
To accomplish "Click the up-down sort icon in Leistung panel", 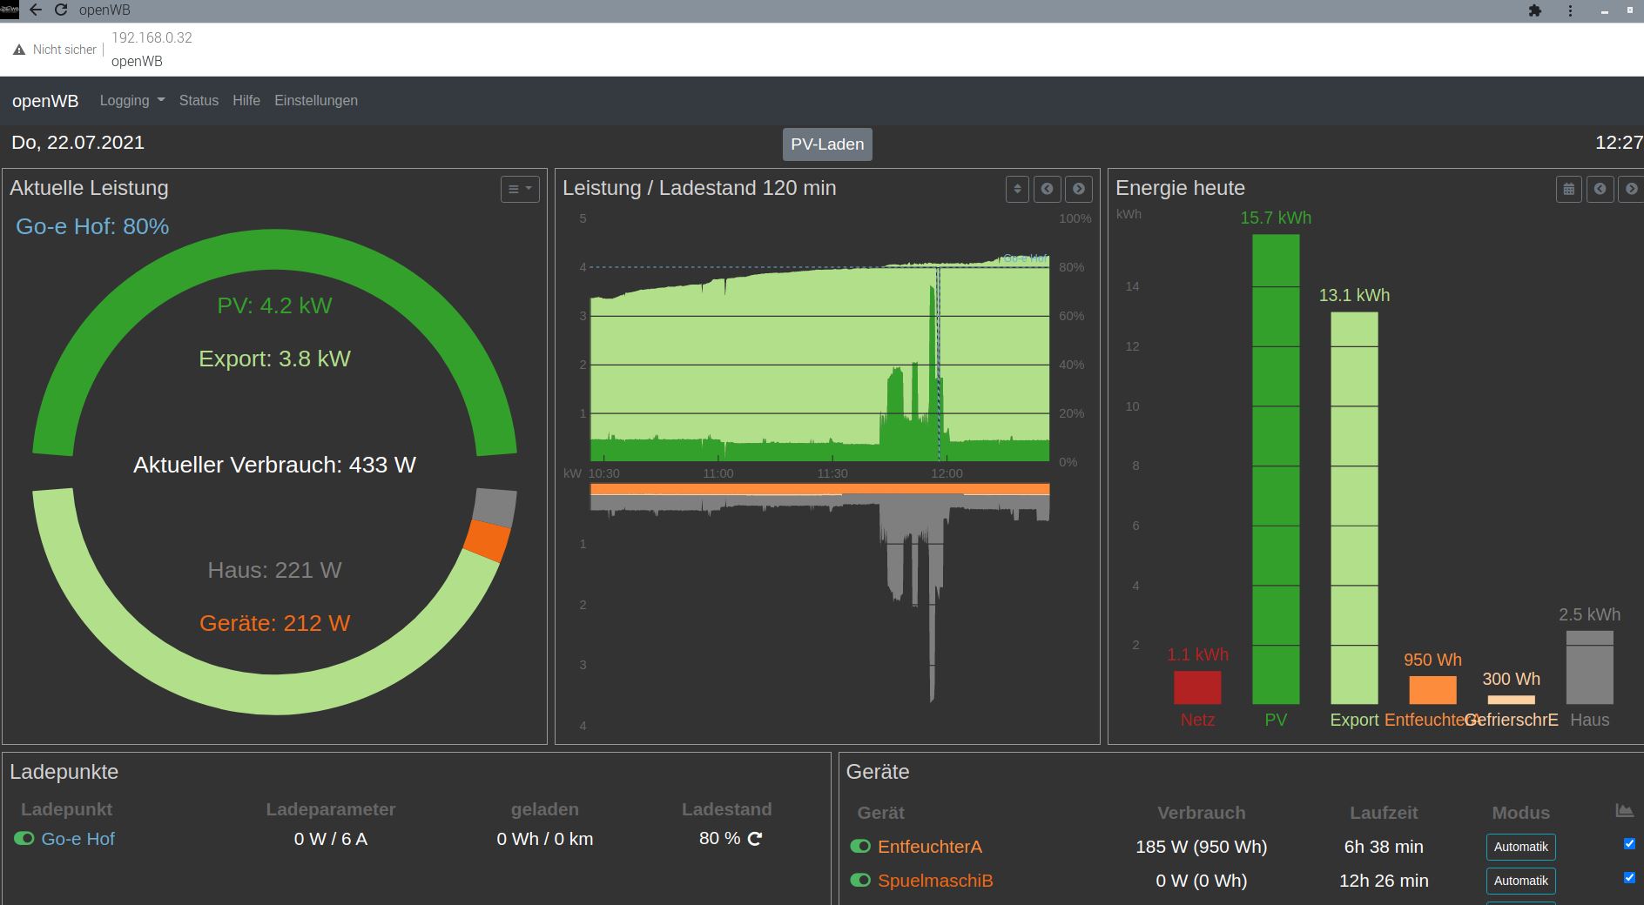I will [1017, 189].
